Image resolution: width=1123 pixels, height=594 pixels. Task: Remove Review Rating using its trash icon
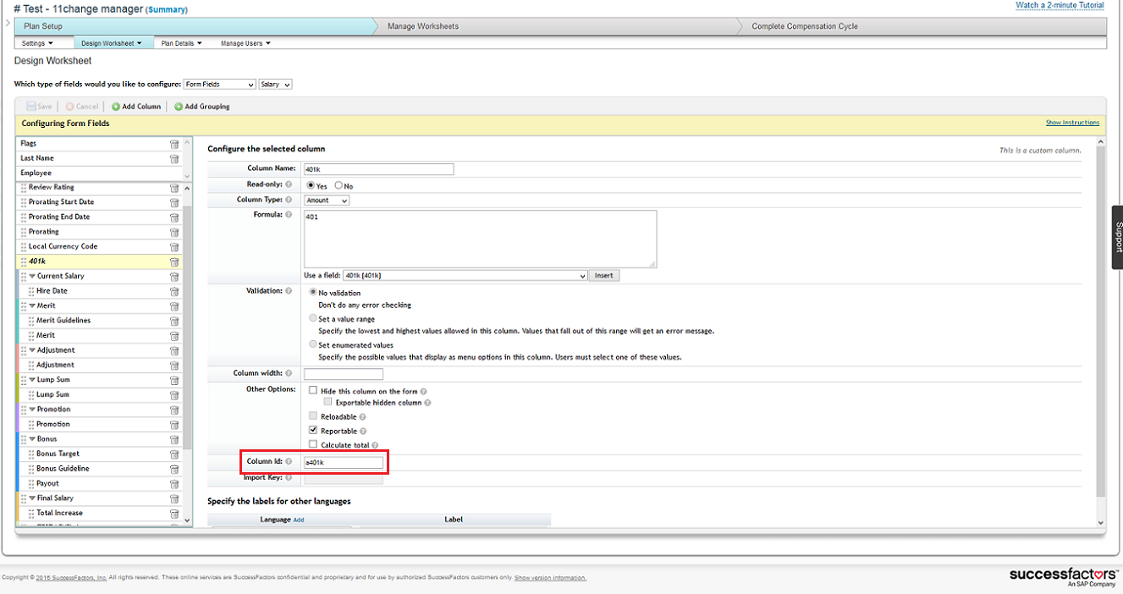(x=174, y=188)
